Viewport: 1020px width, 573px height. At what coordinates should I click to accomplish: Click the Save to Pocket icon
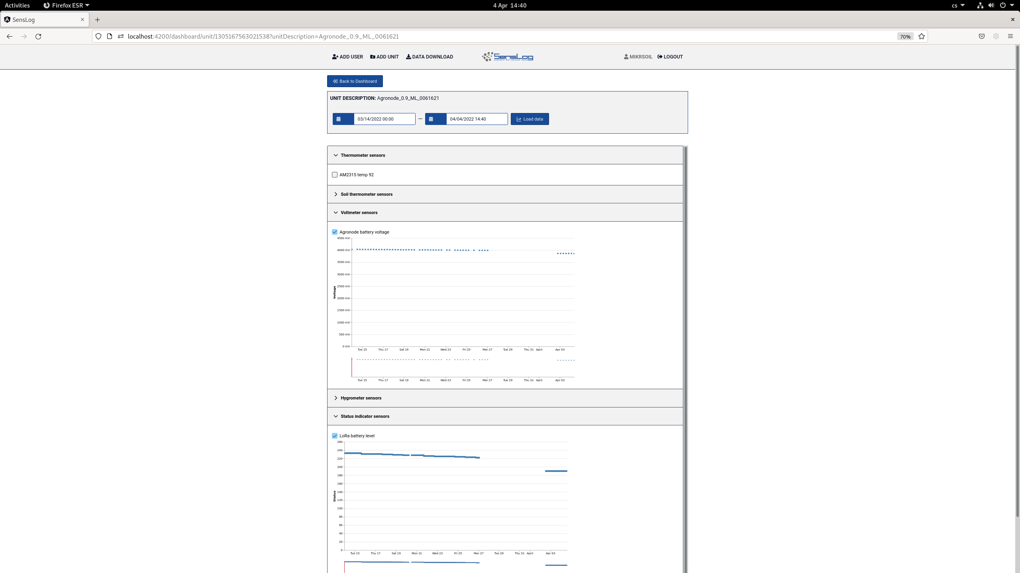pos(982,37)
